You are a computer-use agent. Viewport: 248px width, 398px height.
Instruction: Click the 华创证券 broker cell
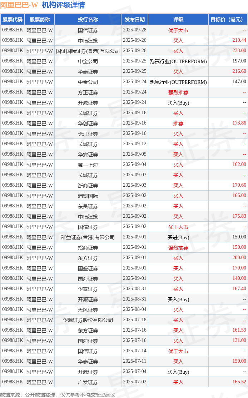[88, 124]
